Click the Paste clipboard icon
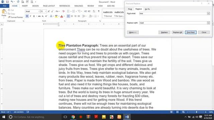Screen dimensions: 214x120 (x=4, y=12)
